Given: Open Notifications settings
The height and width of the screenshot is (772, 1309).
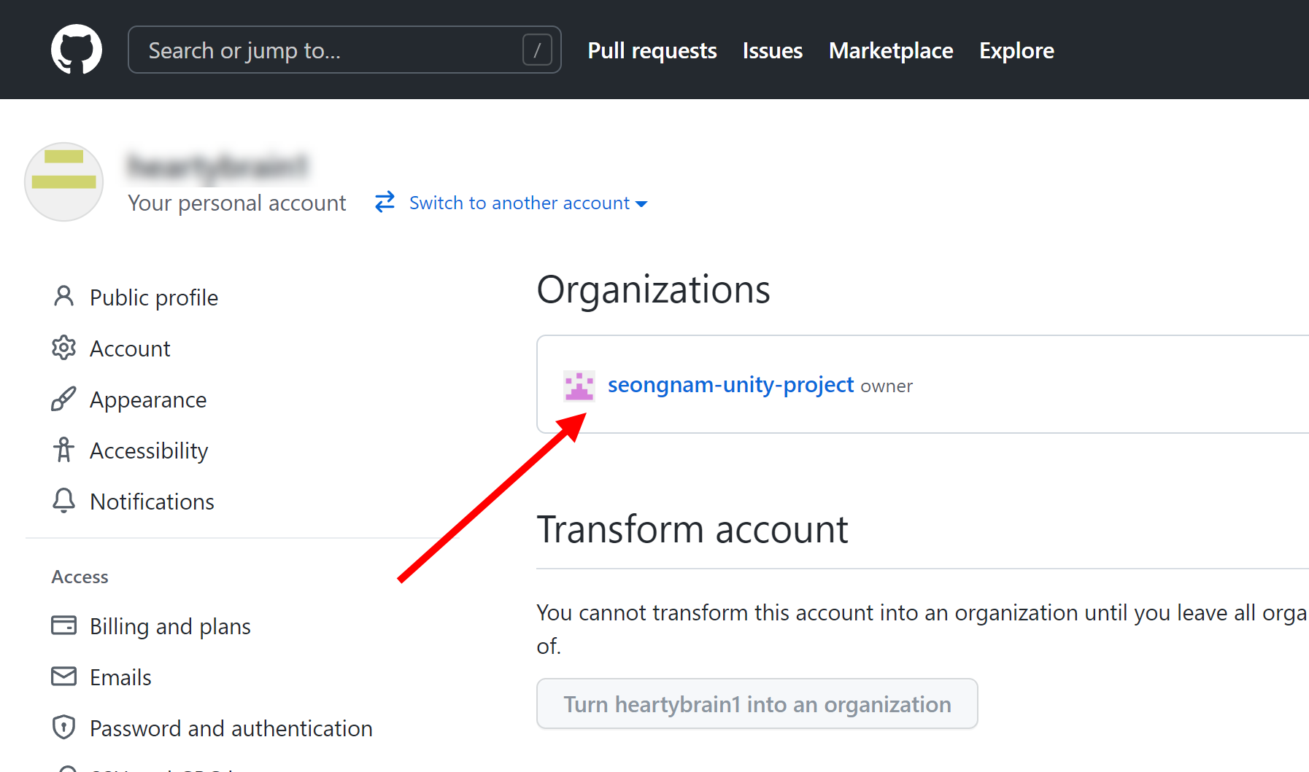Looking at the screenshot, I should 152,502.
